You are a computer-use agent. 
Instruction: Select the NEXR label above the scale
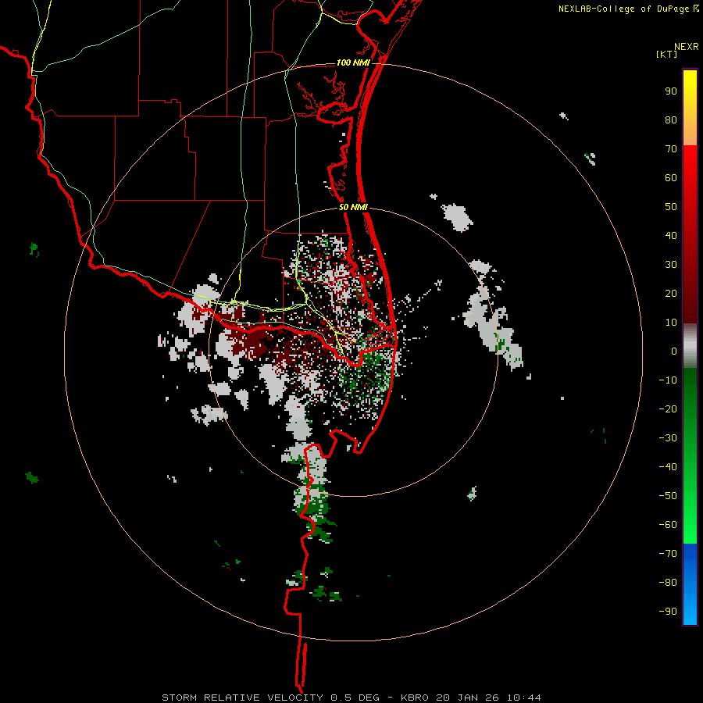[x=687, y=47]
